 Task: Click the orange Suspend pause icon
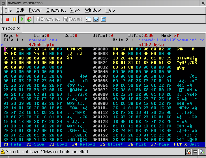14,19
